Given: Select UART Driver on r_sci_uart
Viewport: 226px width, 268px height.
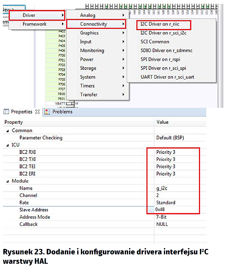Looking at the screenshot, I should 167,77.
